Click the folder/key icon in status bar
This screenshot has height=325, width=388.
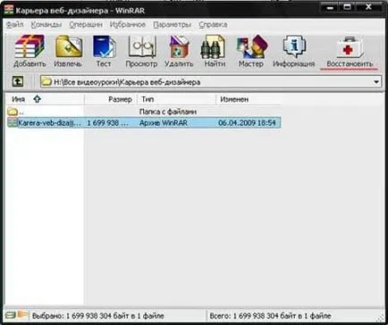click(x=22, y=314)
